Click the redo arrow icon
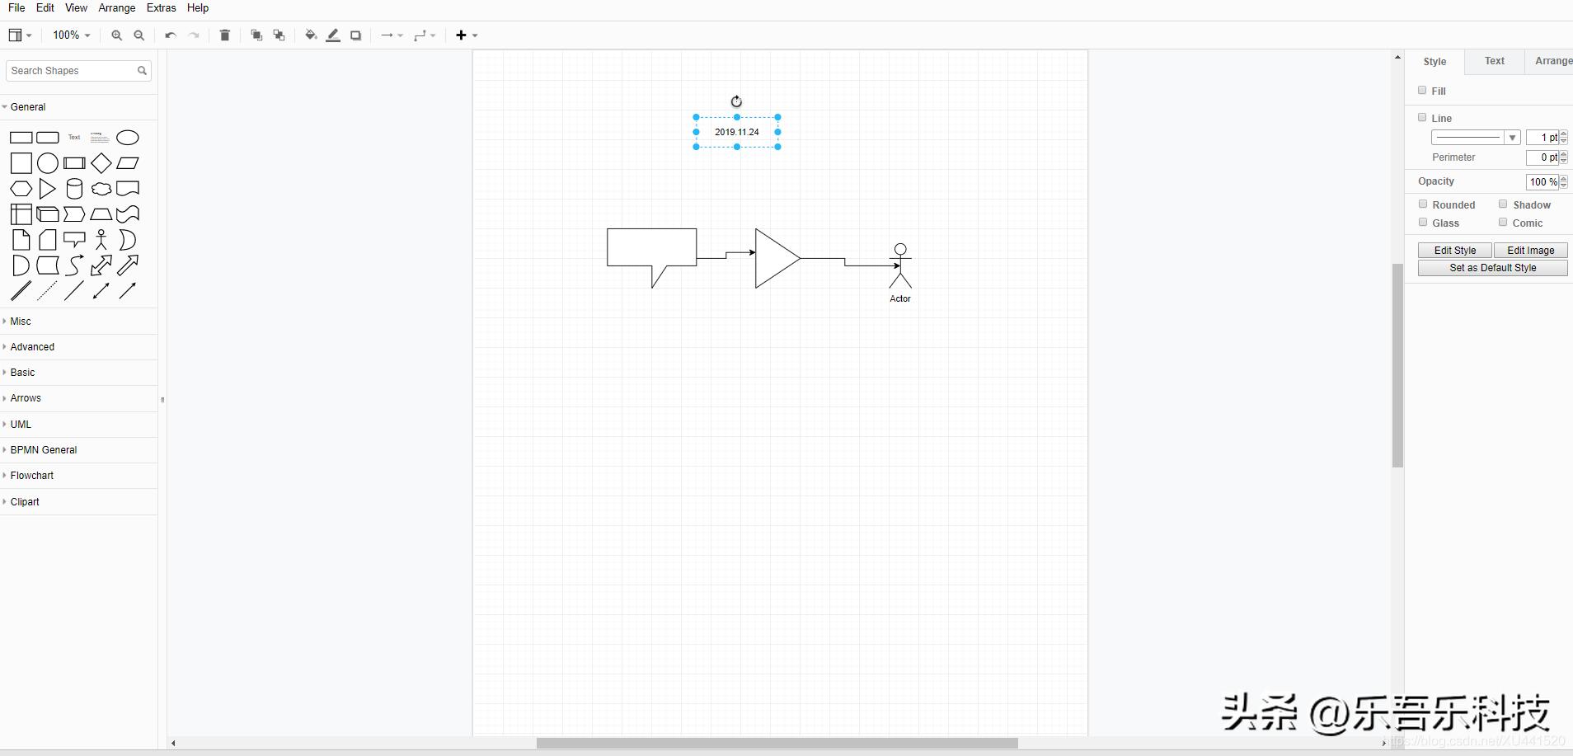 pyautogui.click(x=194, y=35)
